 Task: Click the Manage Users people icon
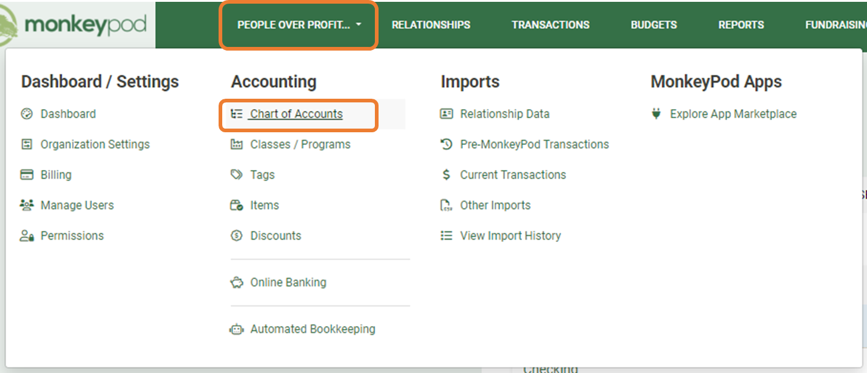(x=26, y=205)
